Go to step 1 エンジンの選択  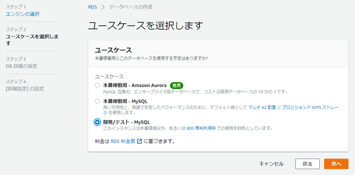click(23, 14)
